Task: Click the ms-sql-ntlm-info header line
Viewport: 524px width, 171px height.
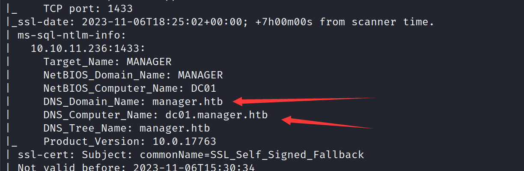Action: (x=72, y=35)
